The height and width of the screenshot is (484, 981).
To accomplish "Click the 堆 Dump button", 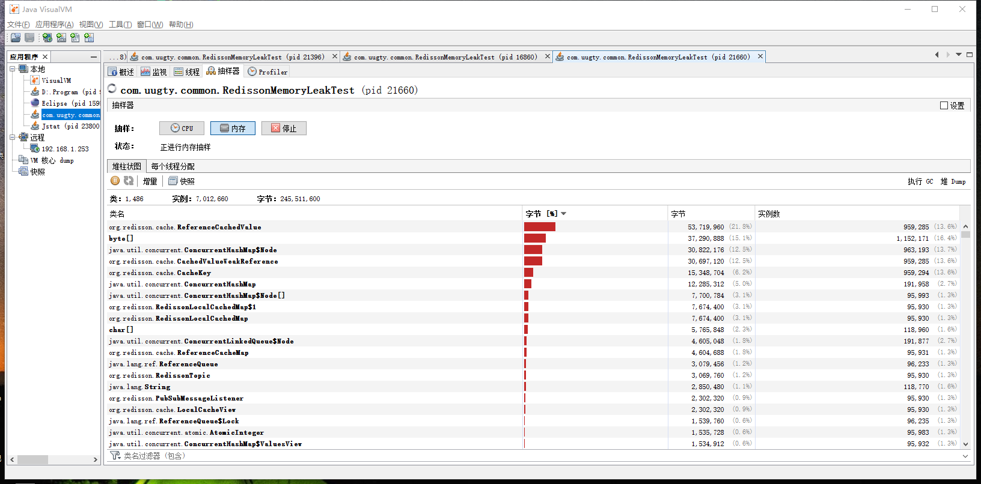I will 953,181.
